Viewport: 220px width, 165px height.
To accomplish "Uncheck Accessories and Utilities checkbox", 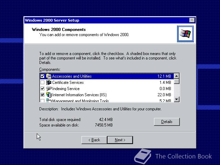I will click(42, 76).
